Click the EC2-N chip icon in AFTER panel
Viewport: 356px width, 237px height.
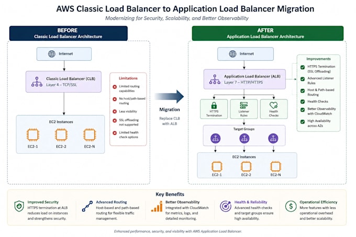click(x=275, y=166)
